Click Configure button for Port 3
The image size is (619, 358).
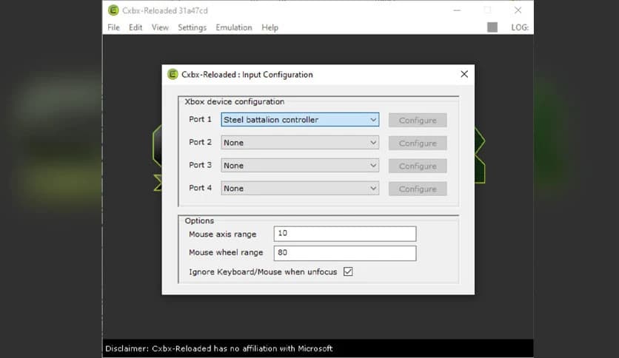point(418,166)
